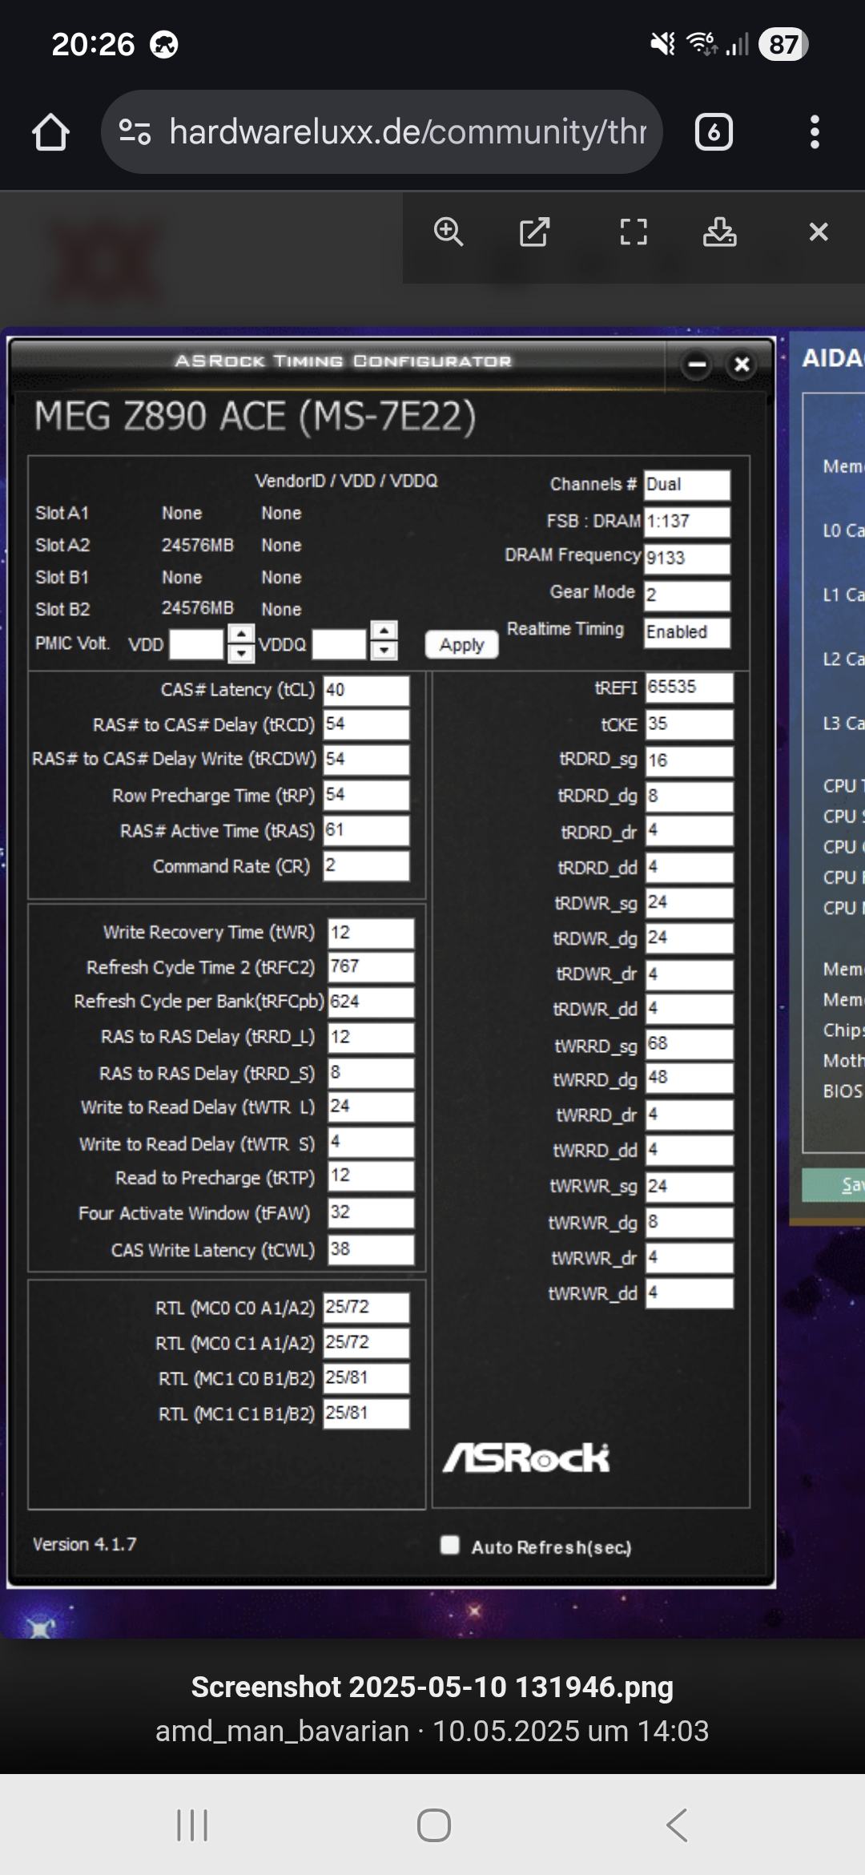Viewport: 865px width, 1875px height.
Task: Download the screenshot image
Action: (720, 232)
